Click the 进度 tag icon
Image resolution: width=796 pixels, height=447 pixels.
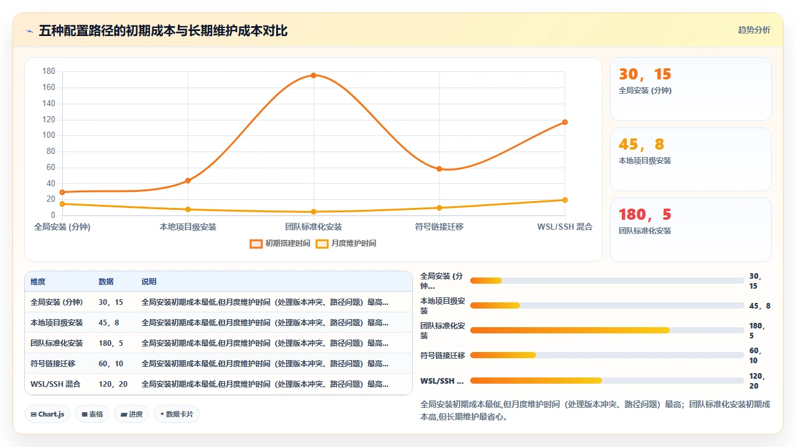click(123, 414)
